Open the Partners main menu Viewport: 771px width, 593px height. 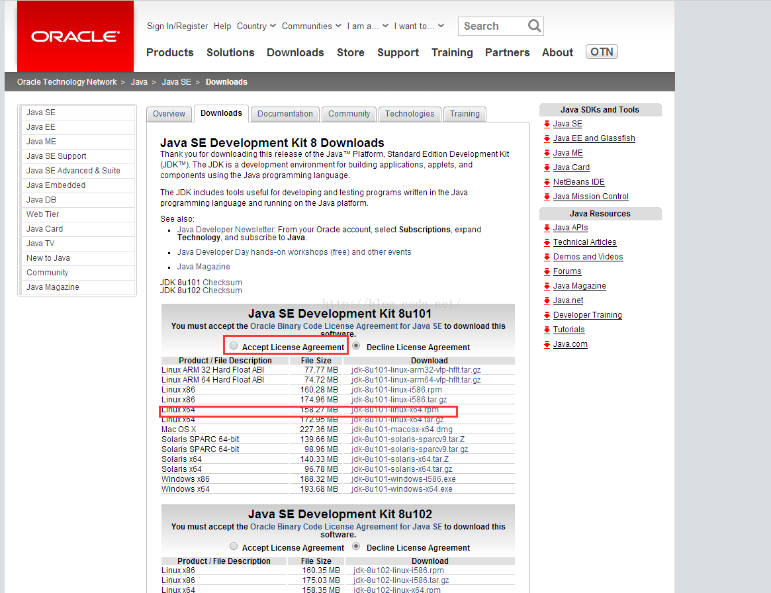click(507, 52)
